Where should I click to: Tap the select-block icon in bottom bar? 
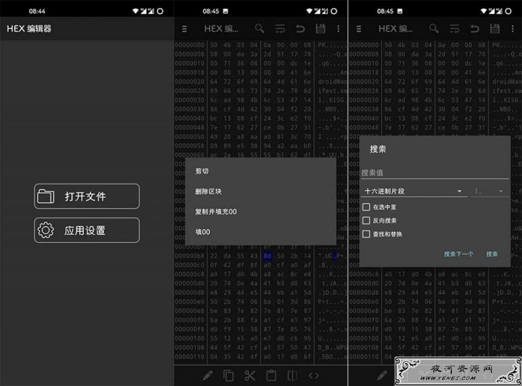(x=292, y=376)
